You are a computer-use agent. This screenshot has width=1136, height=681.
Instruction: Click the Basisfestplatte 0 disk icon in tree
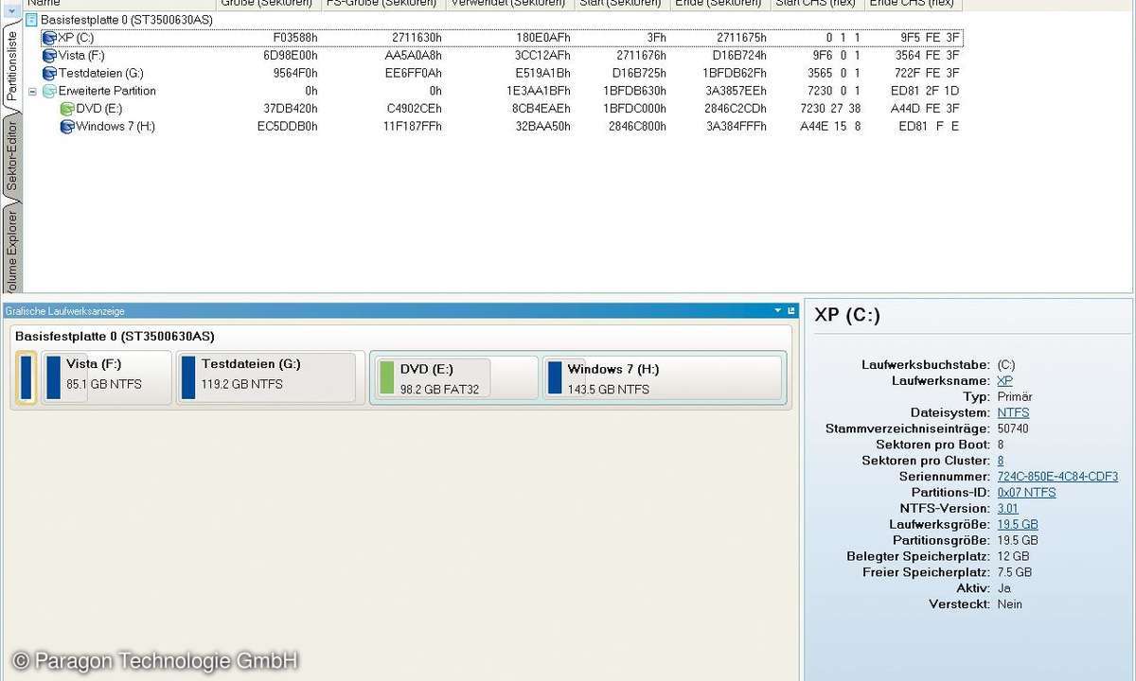coord(32,20)
